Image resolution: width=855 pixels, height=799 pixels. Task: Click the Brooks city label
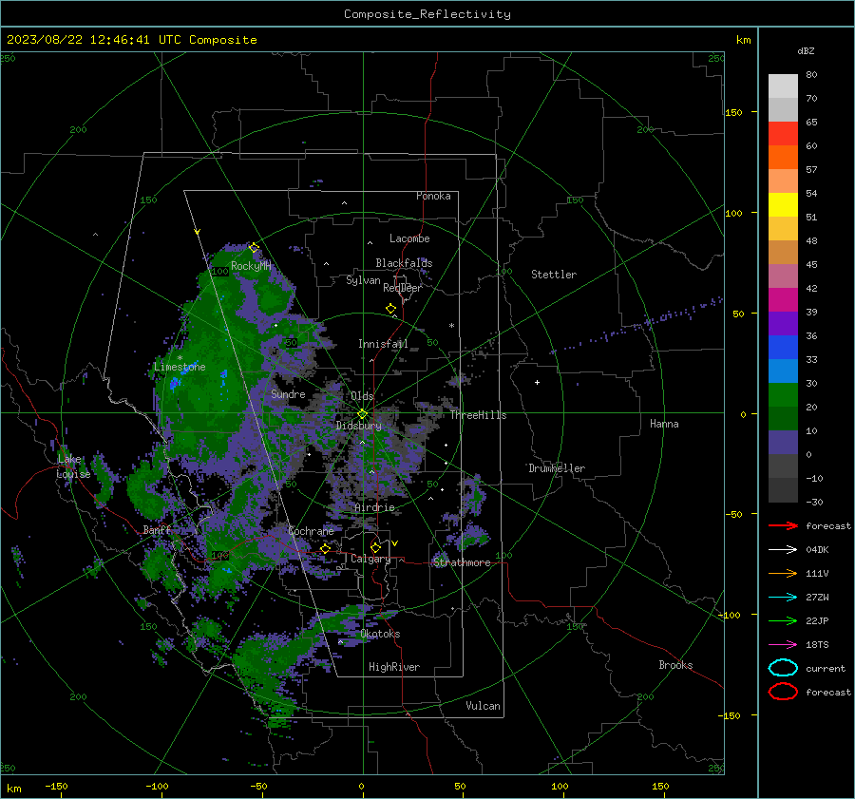[x=675, y=665]
